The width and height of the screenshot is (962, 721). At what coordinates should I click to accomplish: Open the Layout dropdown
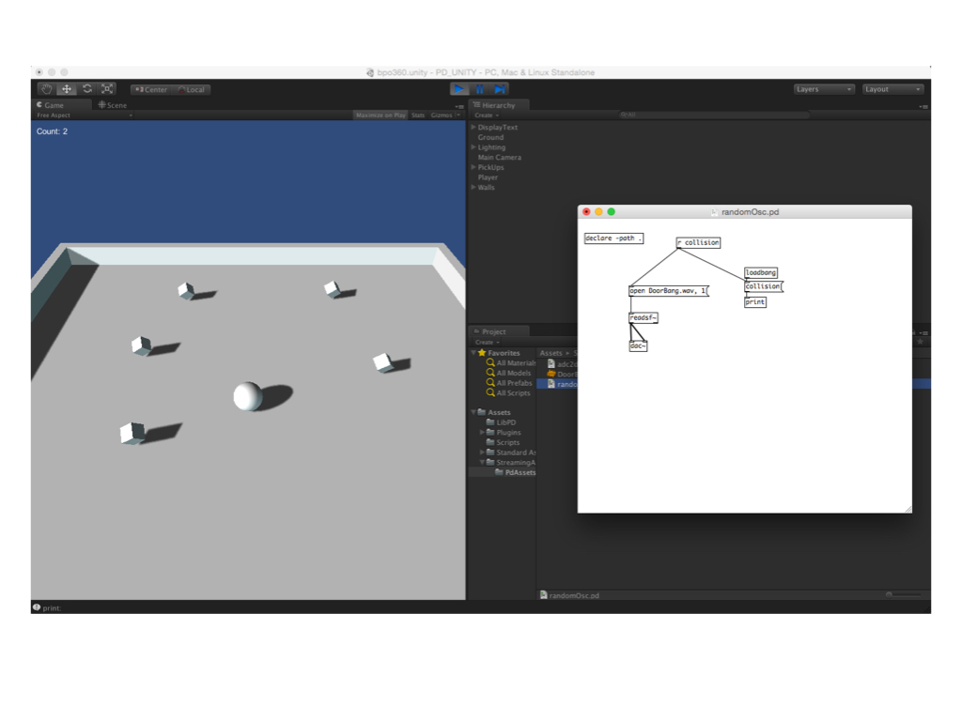[x=892, y=89]
